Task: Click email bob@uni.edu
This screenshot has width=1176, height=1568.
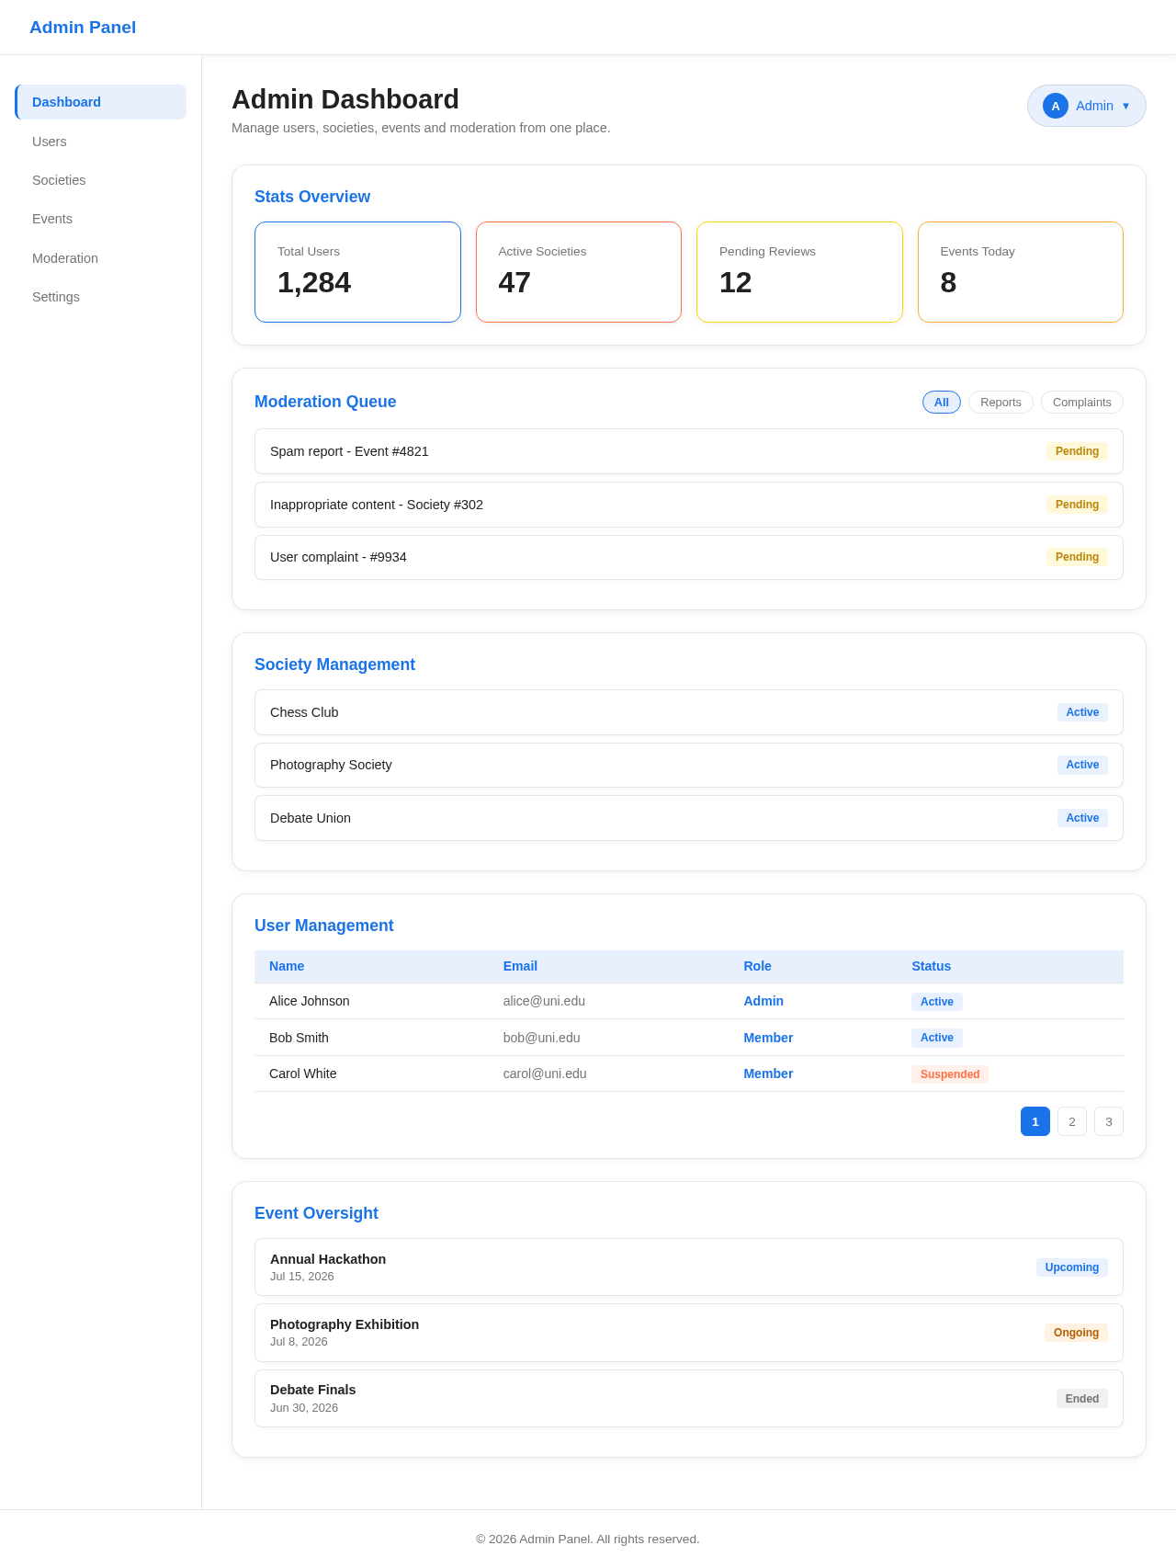Action: pos(542,1038)
